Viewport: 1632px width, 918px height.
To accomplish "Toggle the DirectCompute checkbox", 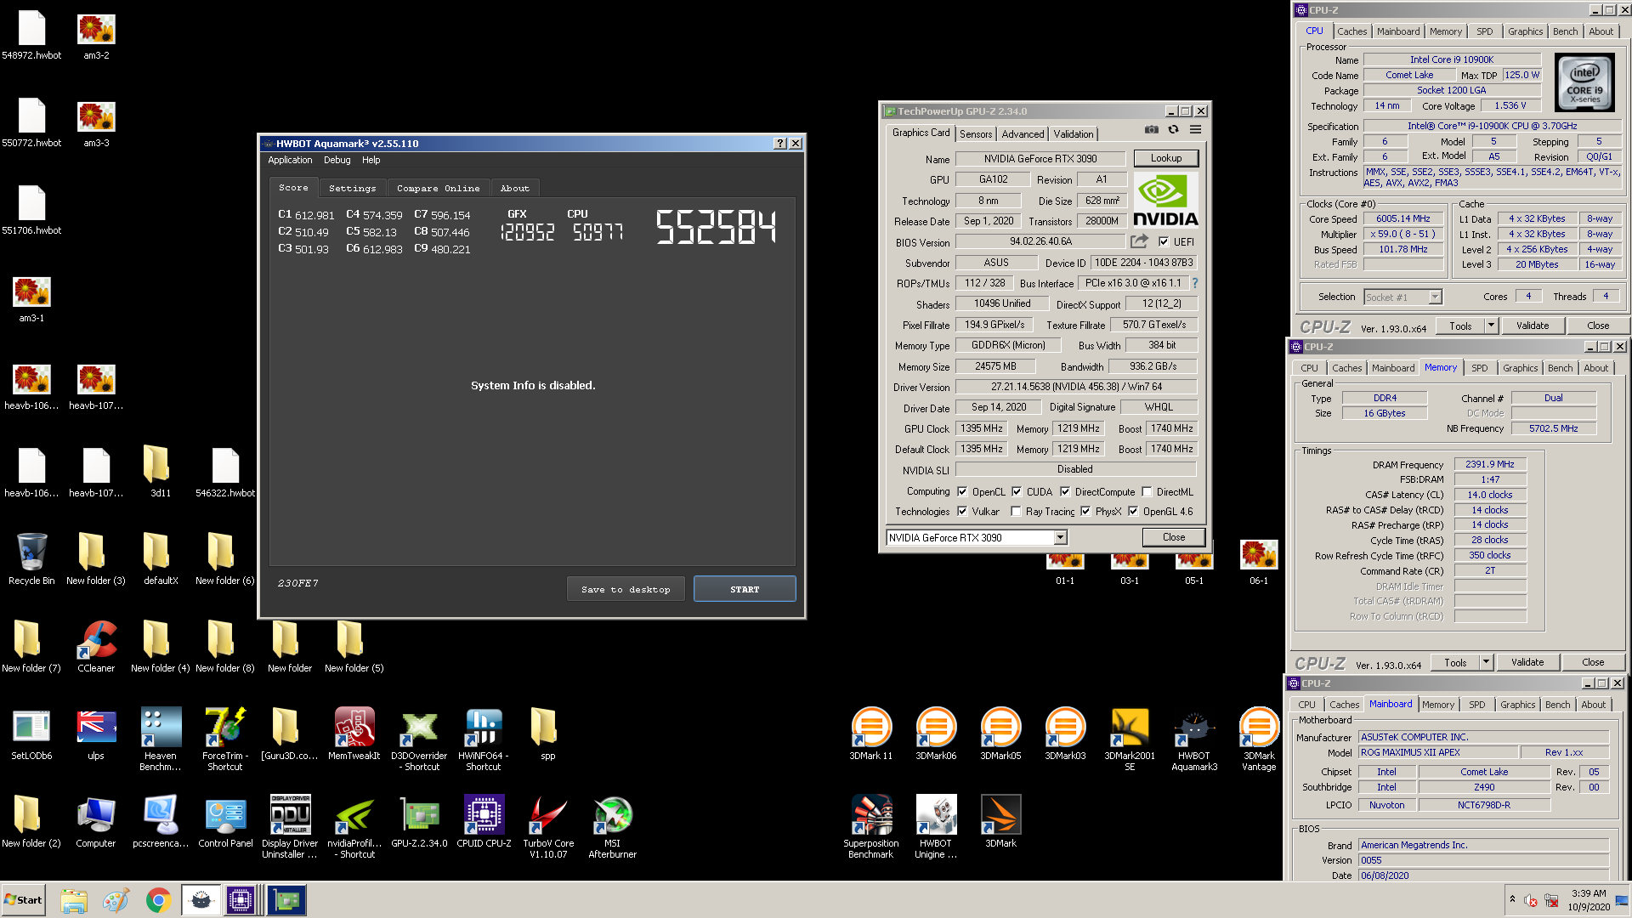I will pos(1065,491).
